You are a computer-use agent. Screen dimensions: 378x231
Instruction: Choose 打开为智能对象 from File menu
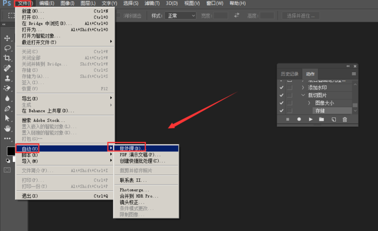[x=64, y=36]
